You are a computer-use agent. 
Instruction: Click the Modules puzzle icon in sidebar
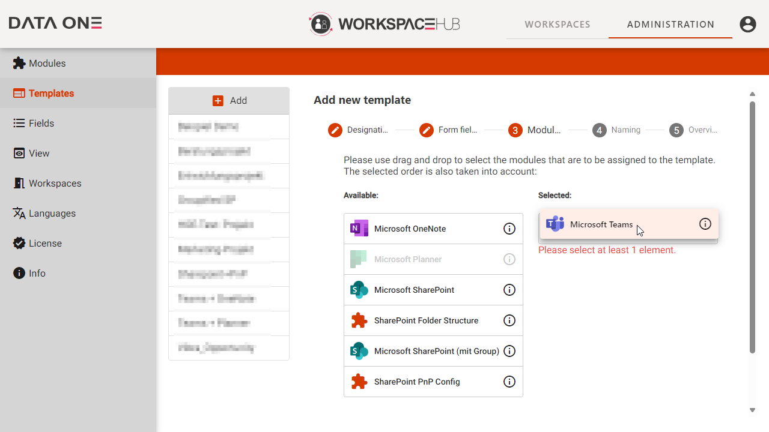(x=19, y=63)
